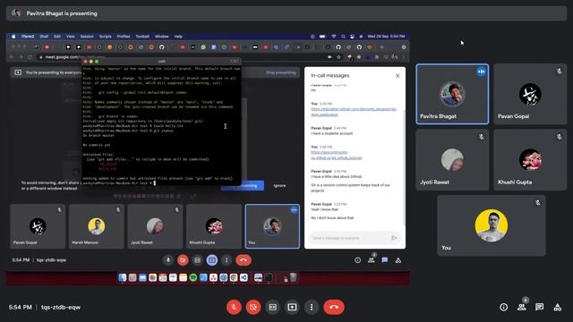Open the Activities icon at bottom right
The height and width of the screenshot is (322, 573).
tap(557, 307)
